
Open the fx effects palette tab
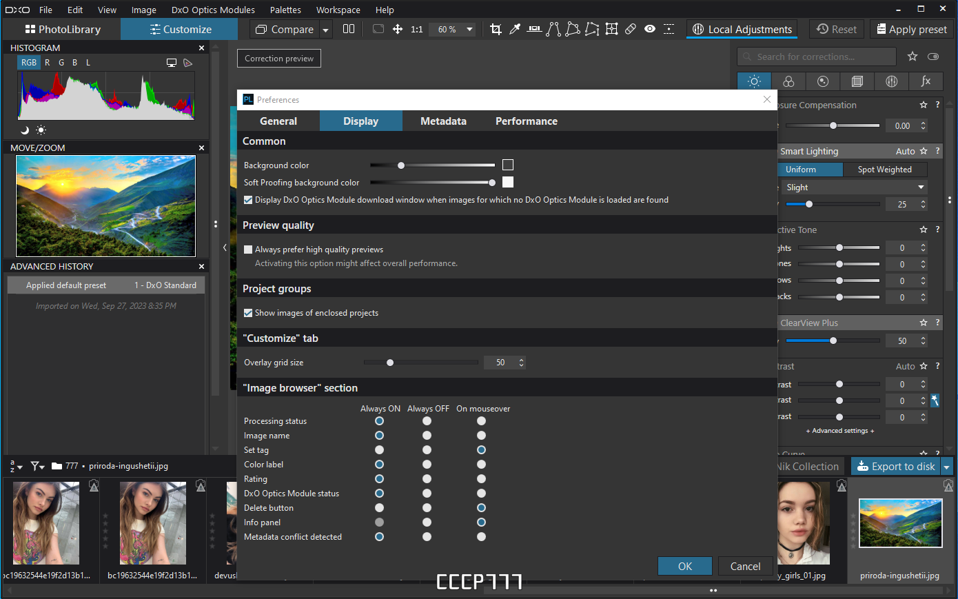click(926, 81)
